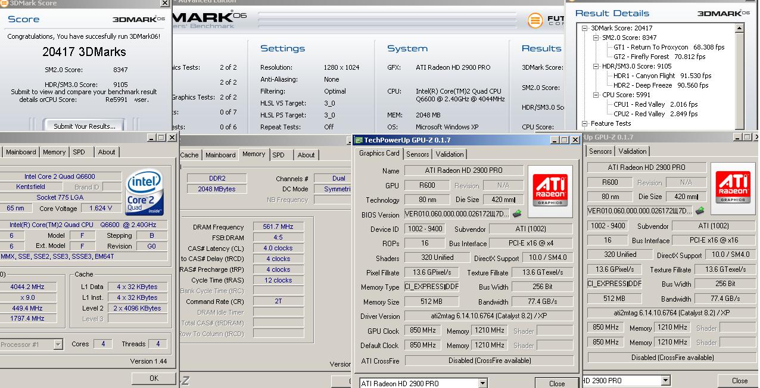
Task: Save BIOS using chip icon in rear GPU-Z
Action: (x=700, y=210)
